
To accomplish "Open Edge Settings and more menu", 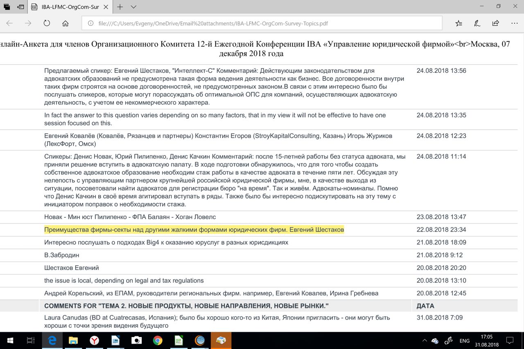I will [x=515, y=23].
